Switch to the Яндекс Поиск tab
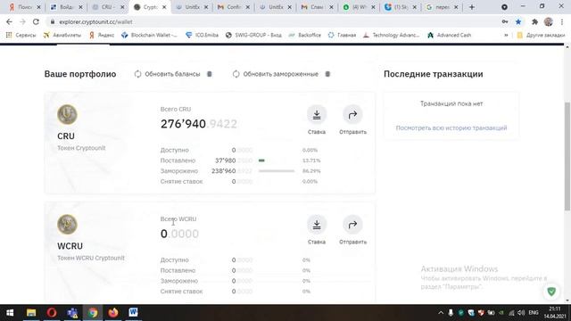Screen dimensions: 571x321 tap(24, 7)
